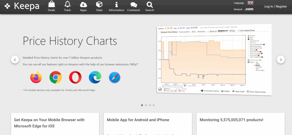This screenshot has height=135, width=292.
Task: Open the Apps cloud download menu
Action: click(83, 7)
